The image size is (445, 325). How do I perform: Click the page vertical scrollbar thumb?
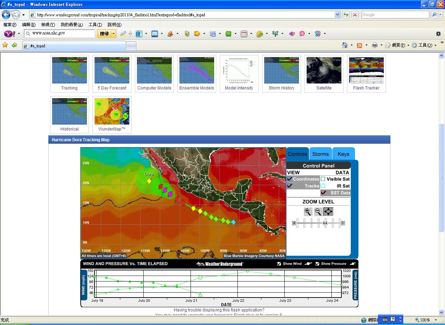[442, 177]
